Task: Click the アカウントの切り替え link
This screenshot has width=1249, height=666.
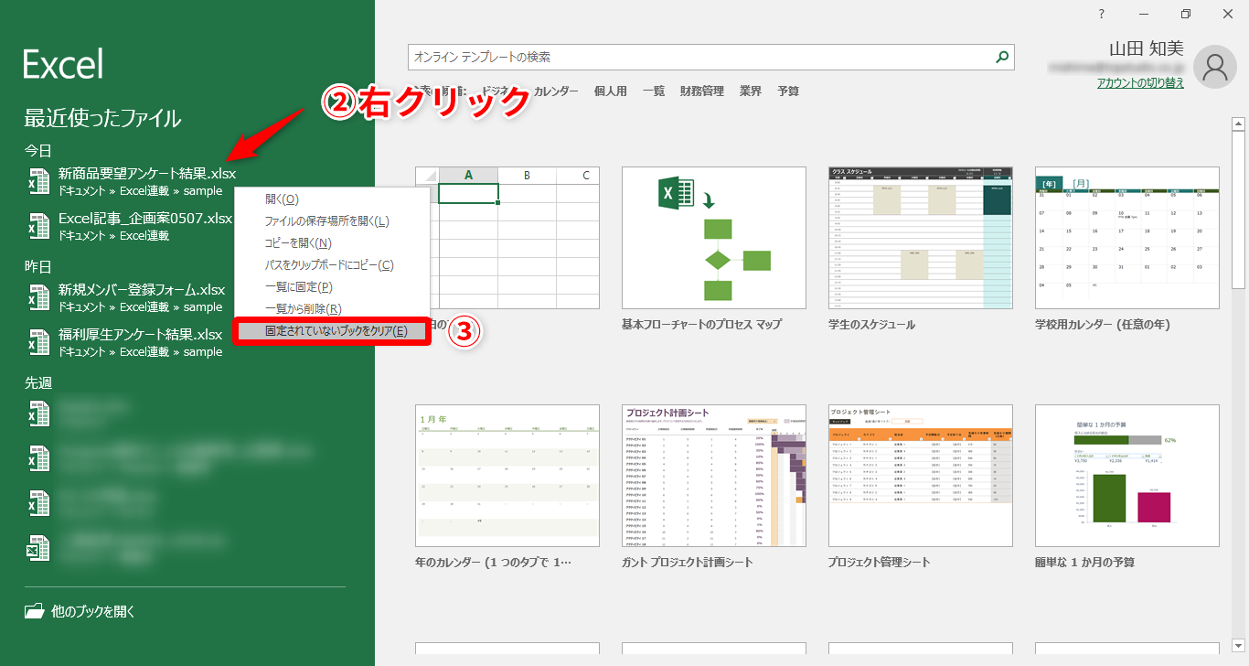Action: pyautogui.click(x=1140, y=82)
